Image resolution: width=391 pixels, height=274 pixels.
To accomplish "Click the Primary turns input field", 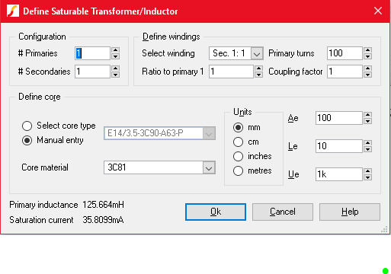I will click(345, 53).
